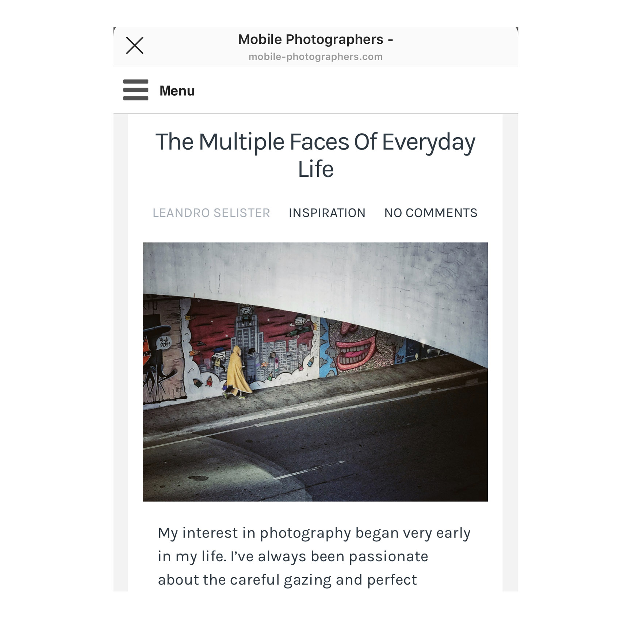
Task: Tap the Menu label
Action: click(x=177, y=91)
